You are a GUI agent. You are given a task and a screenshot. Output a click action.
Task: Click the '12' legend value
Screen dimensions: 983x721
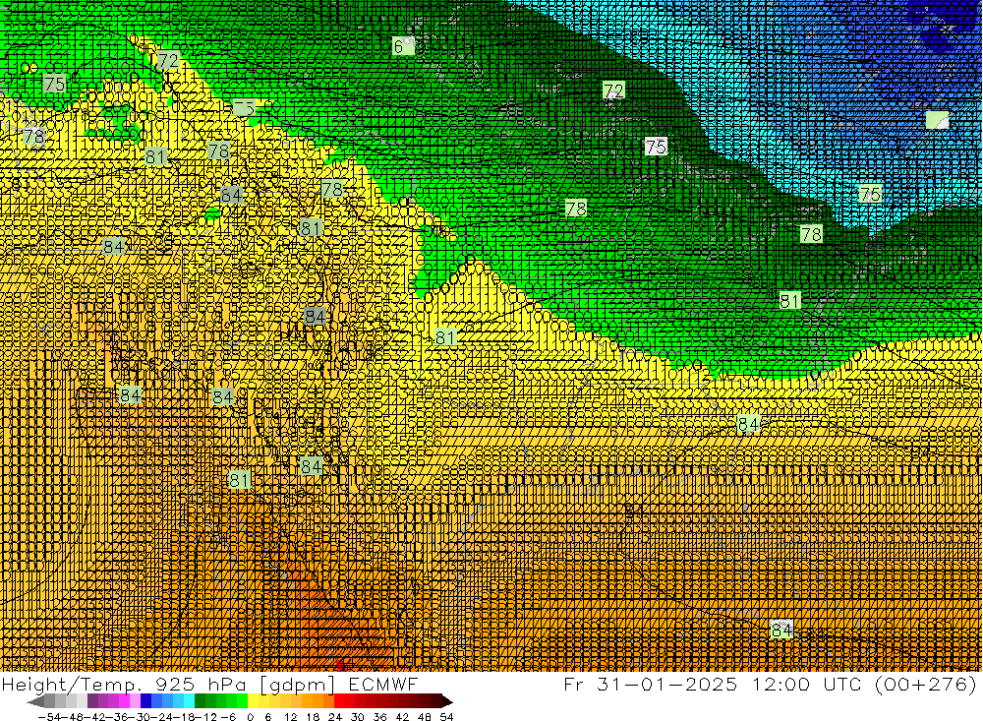click(x=291, y=717)
